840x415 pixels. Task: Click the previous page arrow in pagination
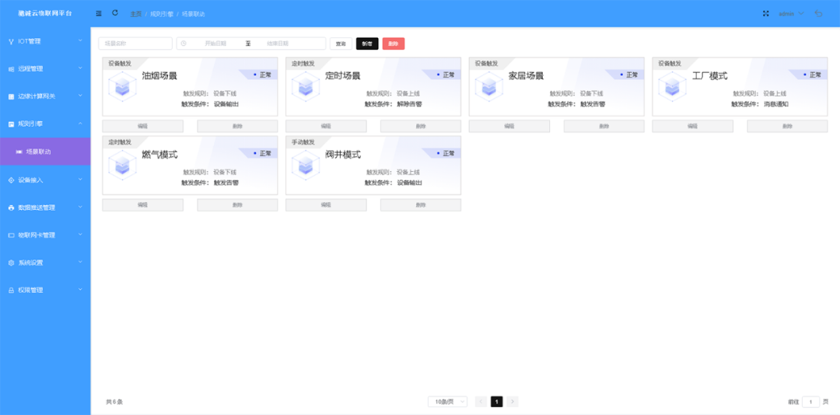(x=481, y=402)
